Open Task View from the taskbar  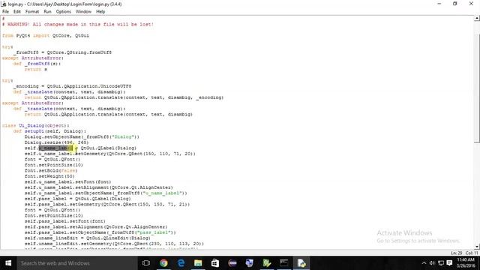(x=146, y=263)
